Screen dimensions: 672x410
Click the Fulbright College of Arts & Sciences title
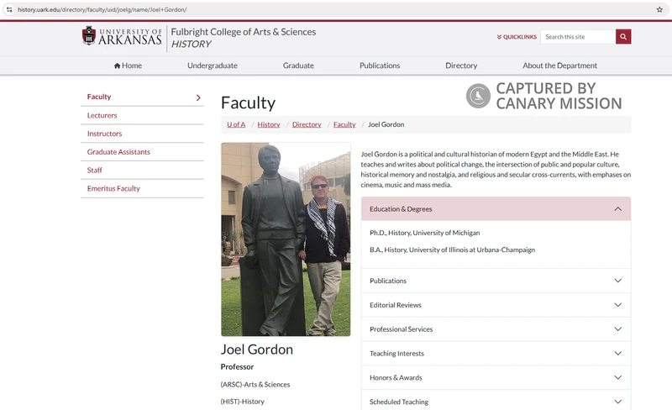tap(244, 32)
